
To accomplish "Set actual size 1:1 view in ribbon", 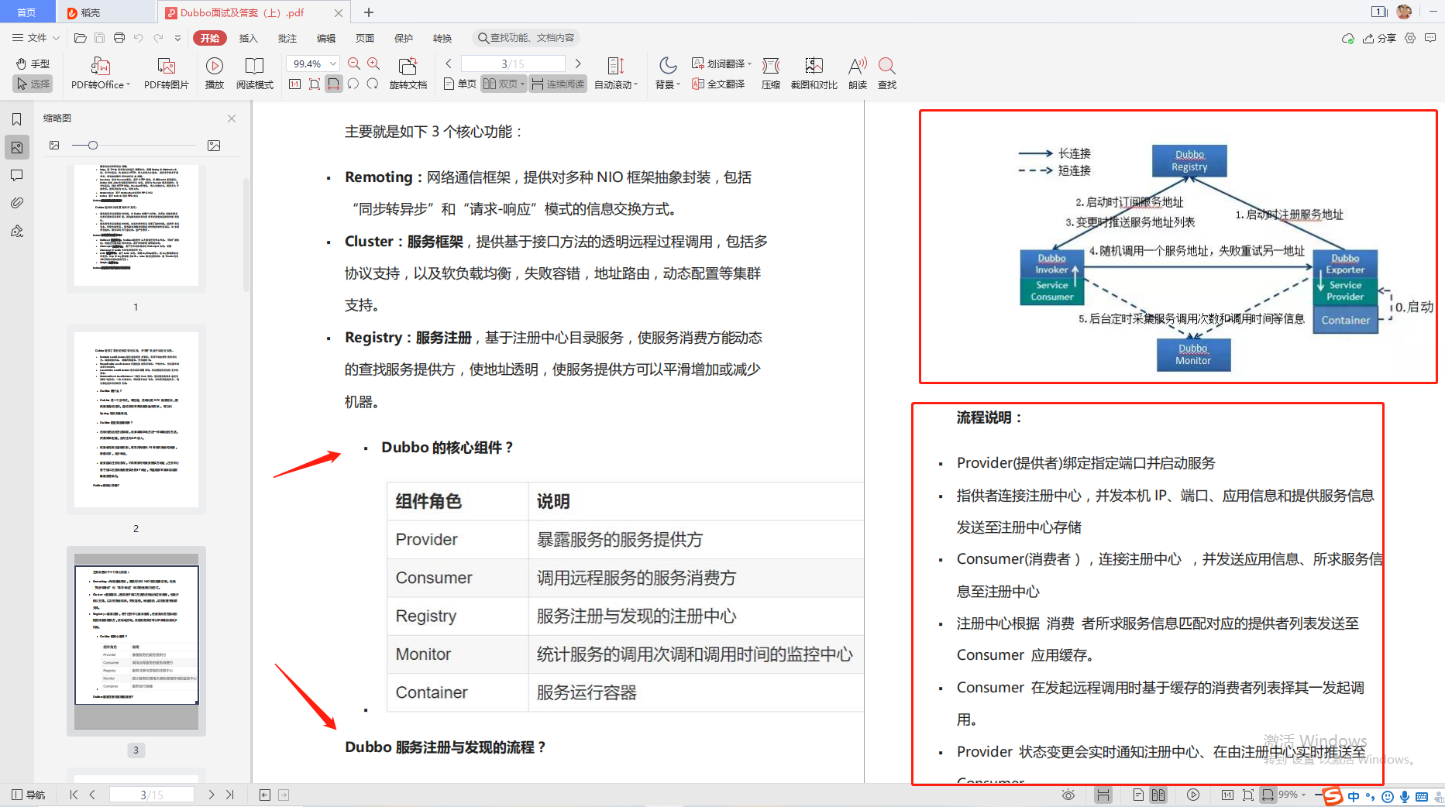I will tap(295, 84).
